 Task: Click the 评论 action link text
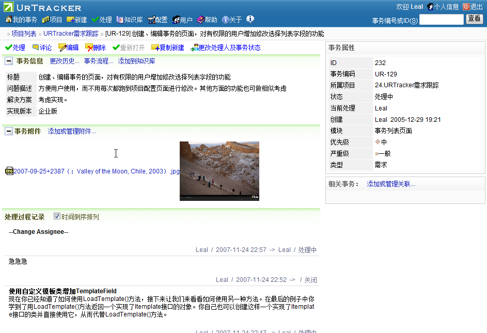tap(45, 47)
